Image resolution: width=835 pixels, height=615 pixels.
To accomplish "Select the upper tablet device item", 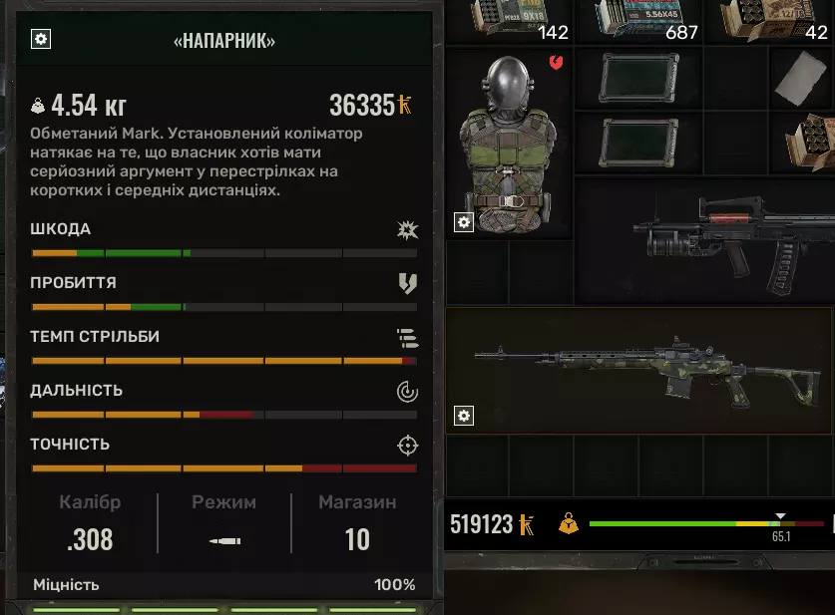I will coord(639,78).
